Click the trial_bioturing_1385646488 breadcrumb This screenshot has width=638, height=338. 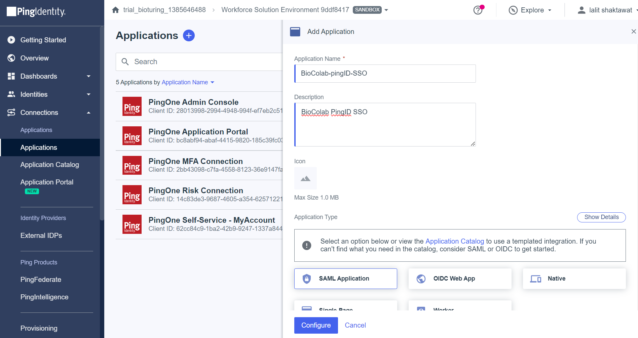point(164,10)
